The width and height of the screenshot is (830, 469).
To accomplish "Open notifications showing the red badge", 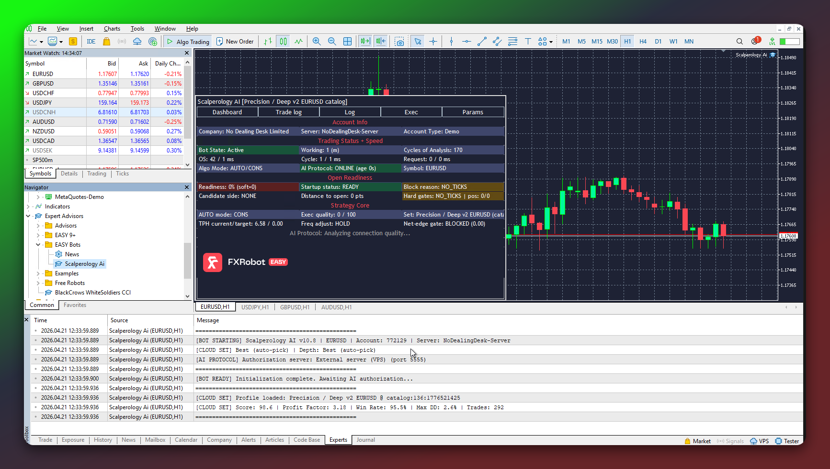I will [x=755, y=42].
